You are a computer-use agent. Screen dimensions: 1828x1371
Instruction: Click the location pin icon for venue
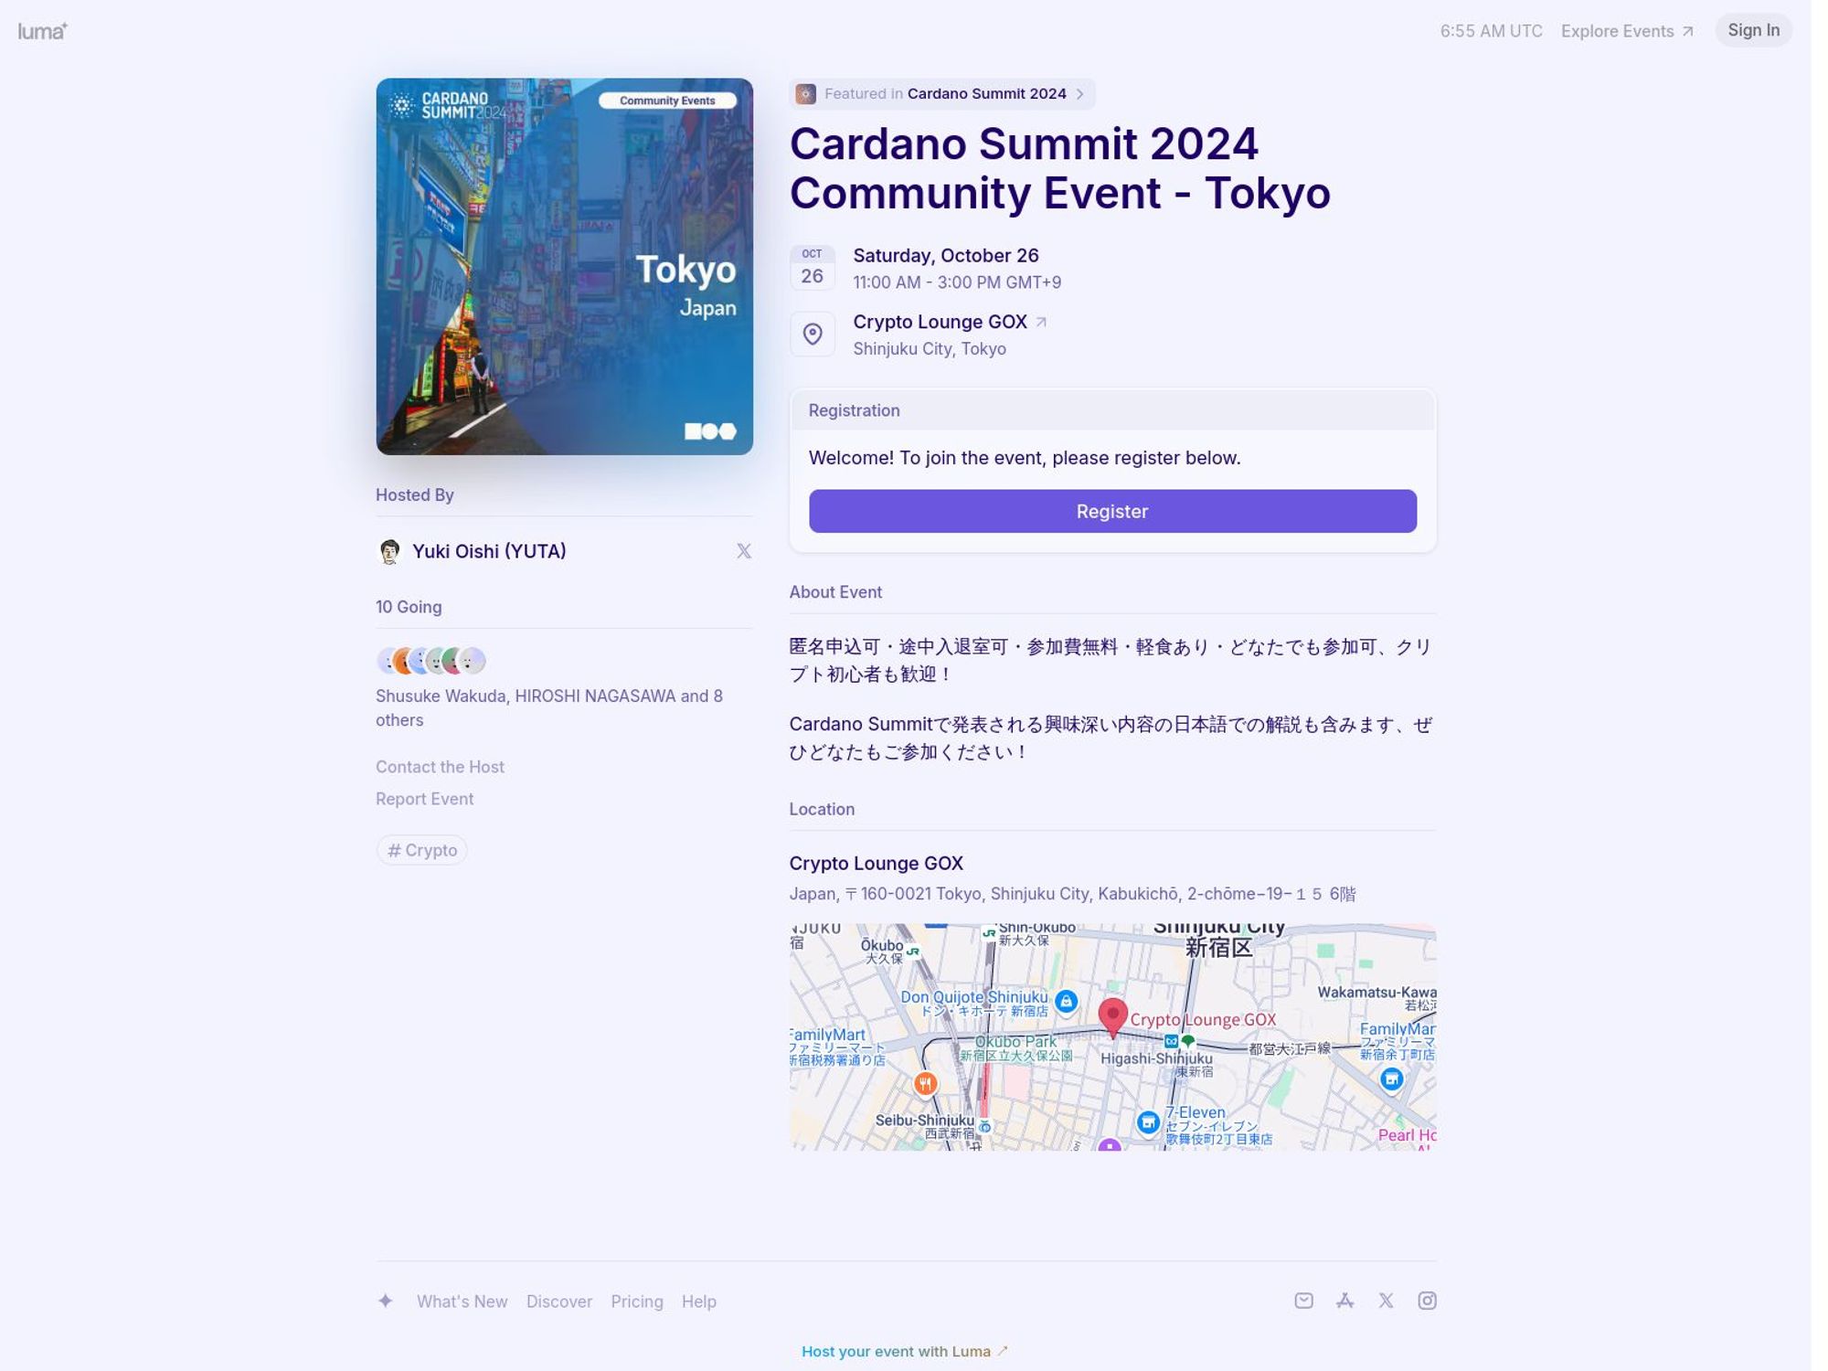(812, 335)
